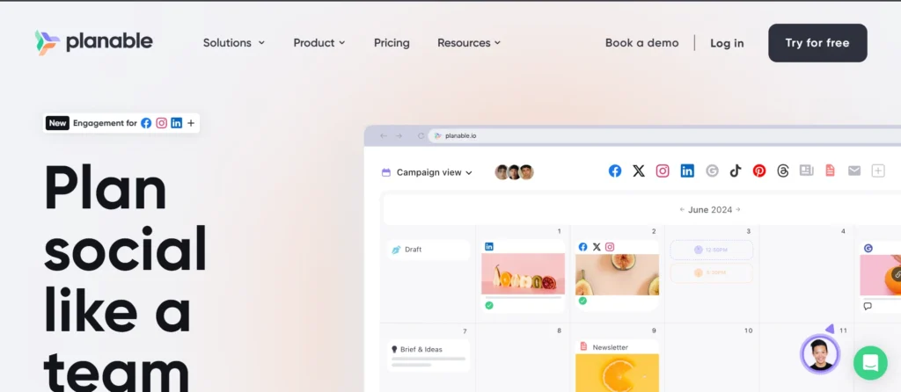901x392 pixels.
Task: Select the Instagram channel icon in toolbar
Action: click(663, 171)
